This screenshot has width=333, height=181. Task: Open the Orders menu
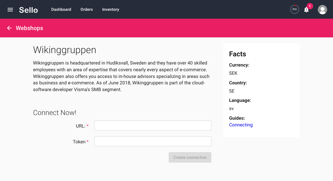pos(87,10)
